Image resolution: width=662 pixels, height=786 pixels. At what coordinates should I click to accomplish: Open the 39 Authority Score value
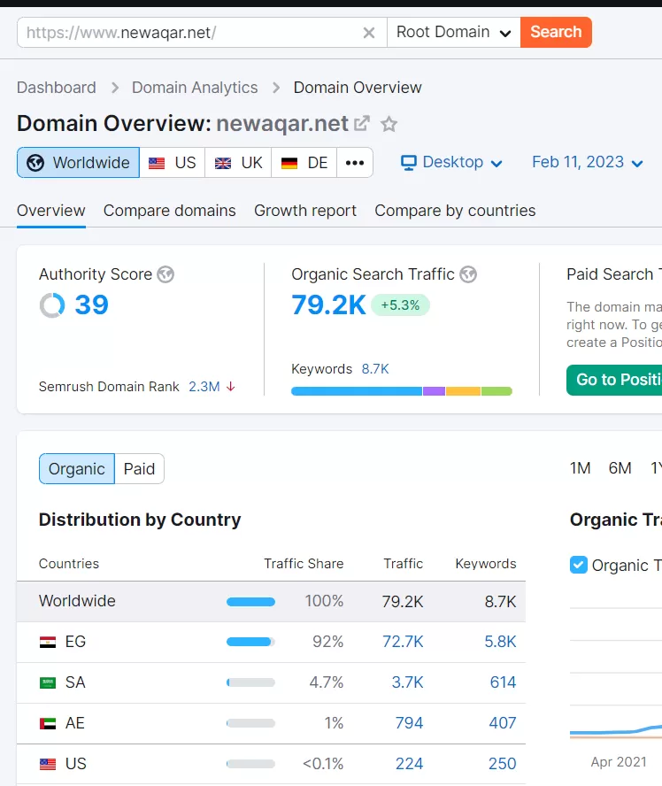pyautogui.click(x=92, y=304)
